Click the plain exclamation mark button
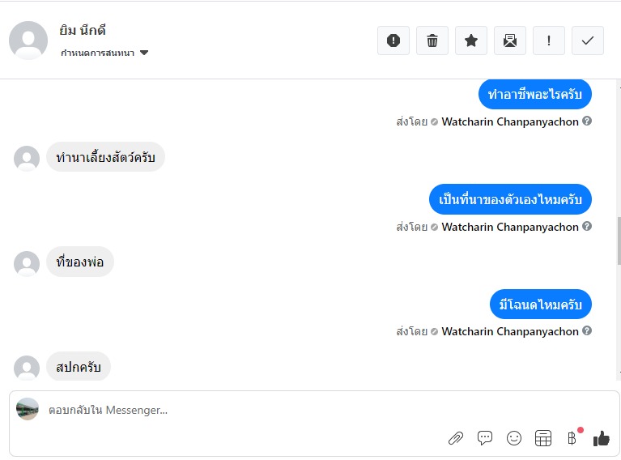621x460 pixels. coord(549,40)
